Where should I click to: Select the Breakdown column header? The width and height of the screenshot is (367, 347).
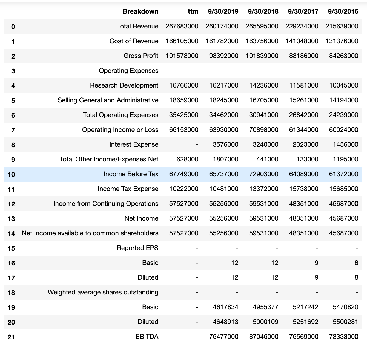141,11
